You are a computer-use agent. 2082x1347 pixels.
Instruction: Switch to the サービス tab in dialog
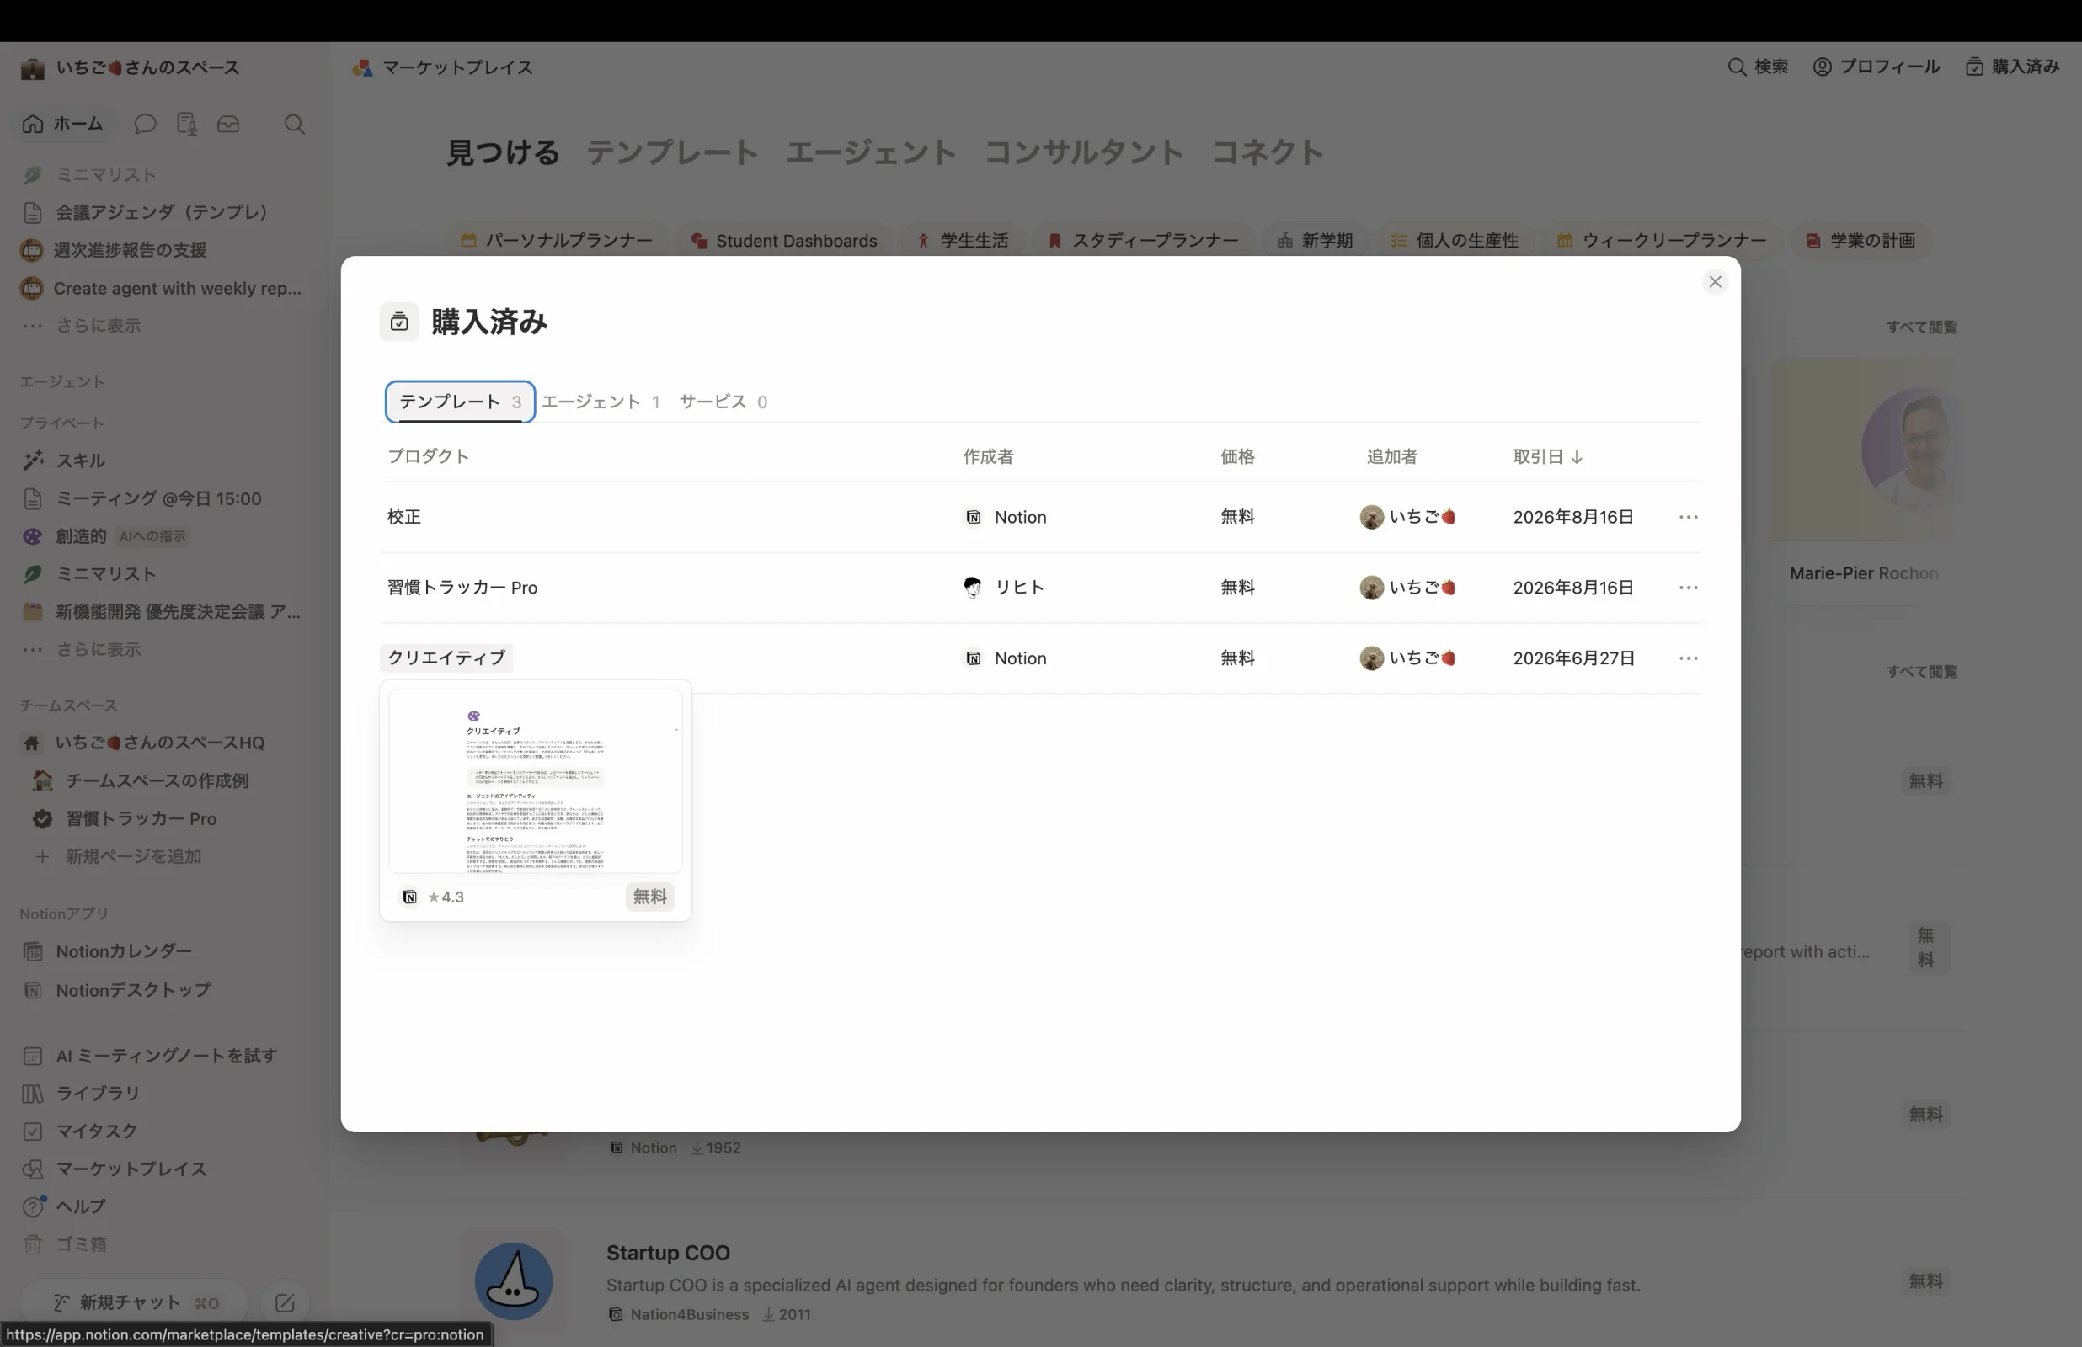click(723, 402)
